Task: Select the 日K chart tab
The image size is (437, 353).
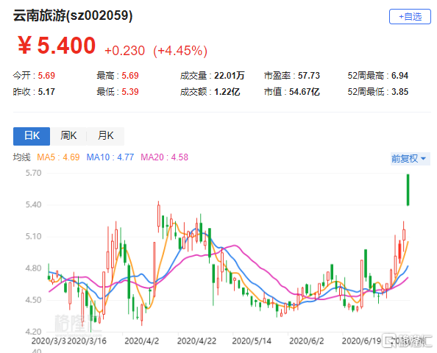Action: (x=32, y=136)
